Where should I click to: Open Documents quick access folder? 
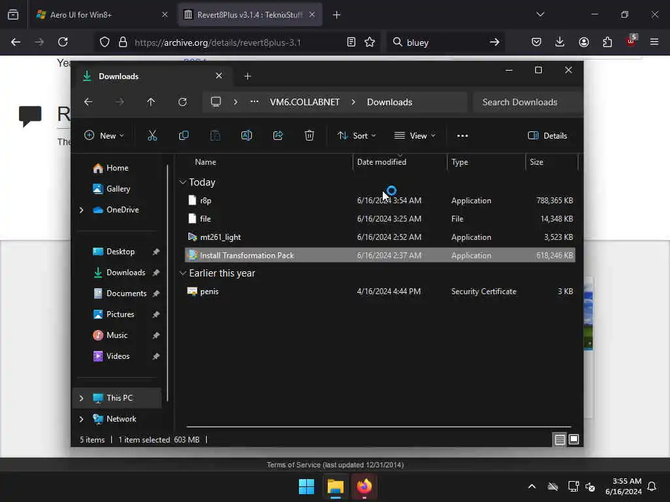tap(120, 293)
